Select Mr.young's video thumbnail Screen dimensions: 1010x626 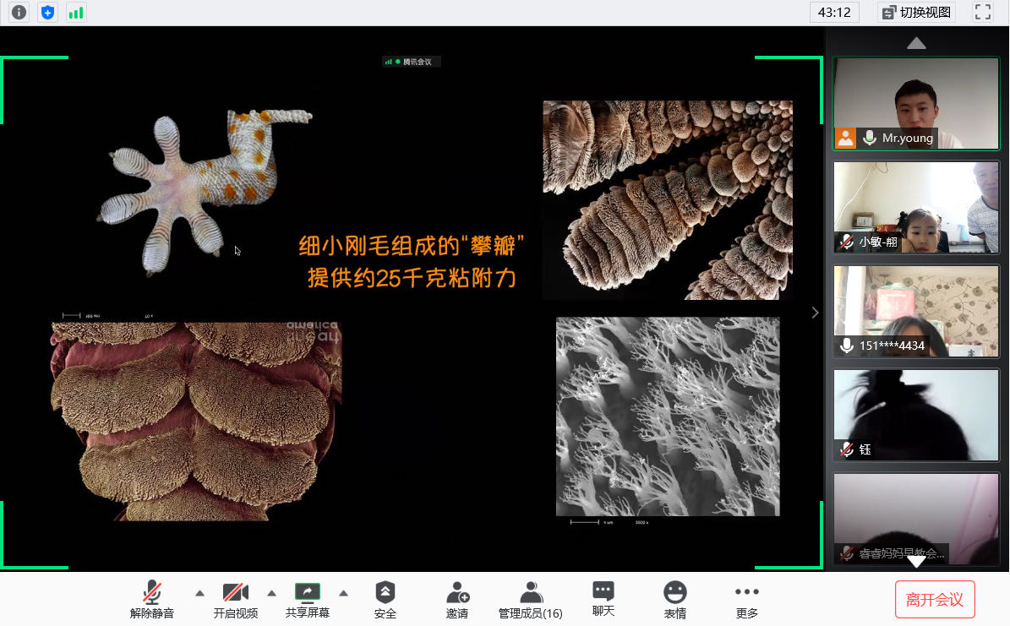pyautogui.click(x=915, y=103)
